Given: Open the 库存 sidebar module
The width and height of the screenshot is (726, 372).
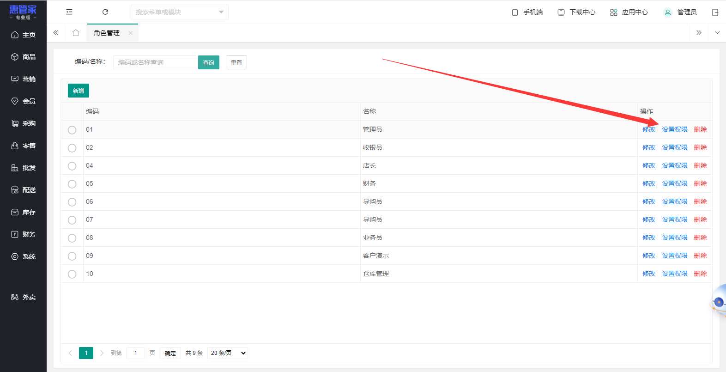Looking at the screenshot, I should [x=23, y=212].
